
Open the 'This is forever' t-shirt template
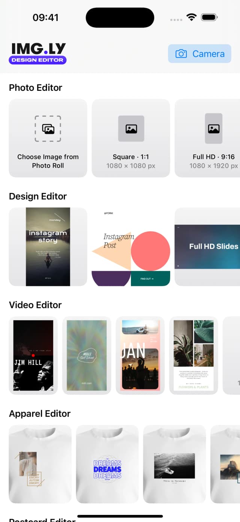tap(174, 464)
